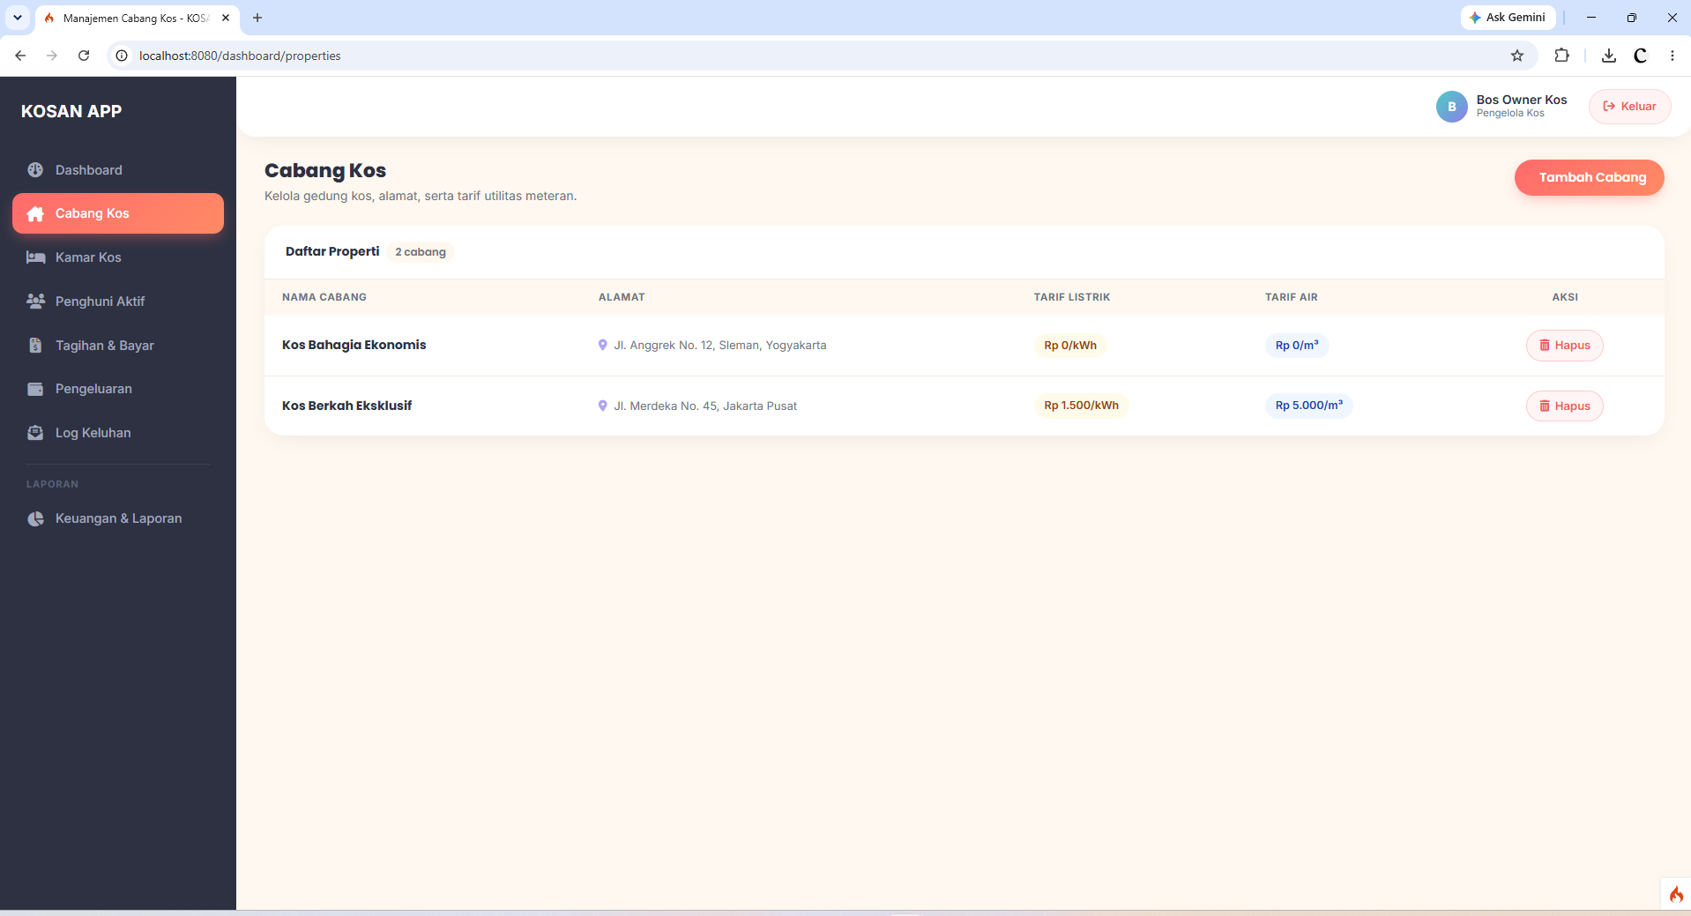Viewport: 1691px width, 916px height.
Task: Click the Jl. Anggrek No. 12 address text
Action: [720, 346]
